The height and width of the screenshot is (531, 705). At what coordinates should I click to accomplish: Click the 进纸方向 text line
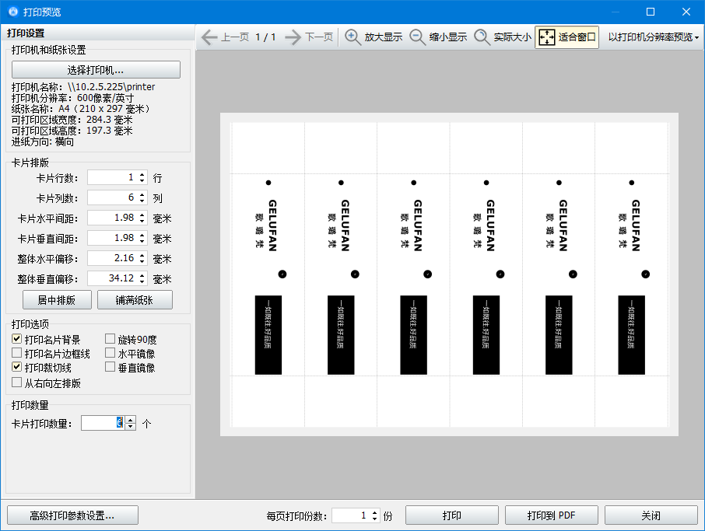click(x=43, y=141)
